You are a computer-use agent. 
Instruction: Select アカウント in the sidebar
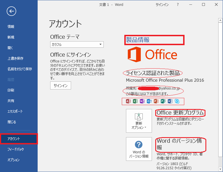click(x=19, y=139)
